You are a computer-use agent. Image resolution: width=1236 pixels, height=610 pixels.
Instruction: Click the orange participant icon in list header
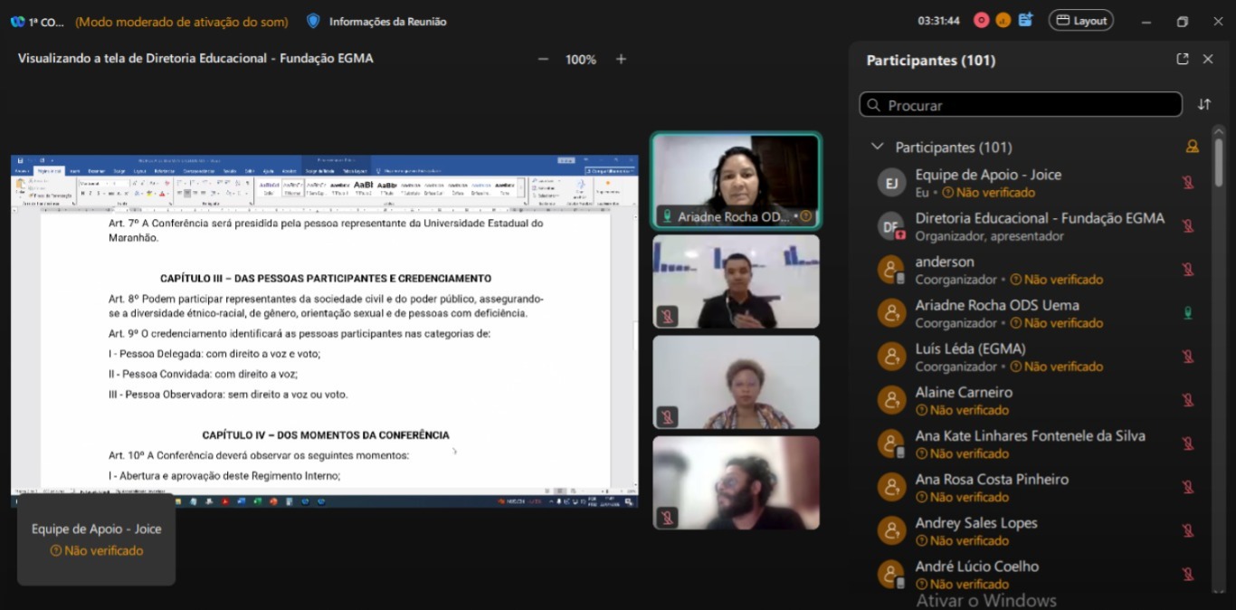point(1193,147)
